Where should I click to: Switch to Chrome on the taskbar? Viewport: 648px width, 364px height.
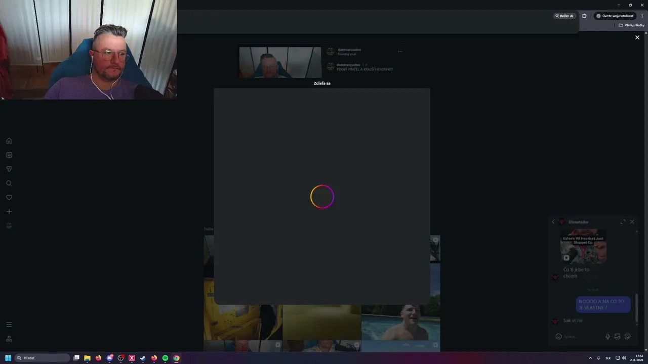pyautogui.click(x=176, y=358)
